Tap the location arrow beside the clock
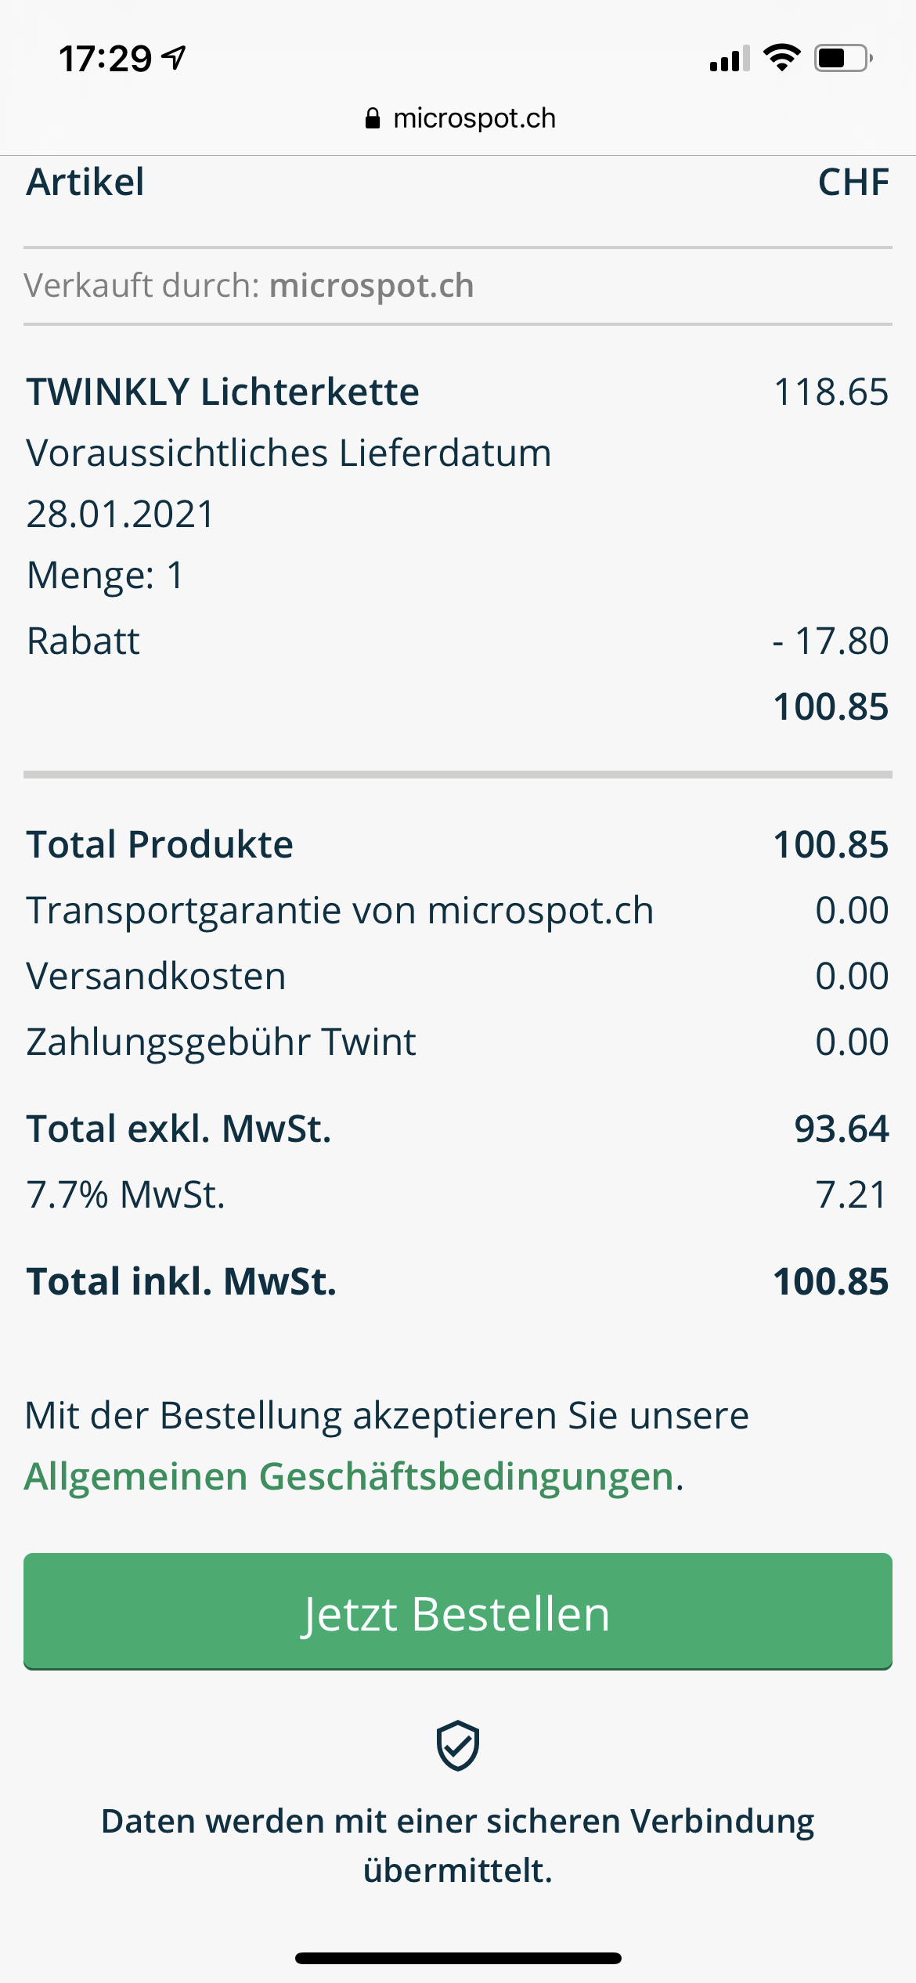 (x=174, y=57)
